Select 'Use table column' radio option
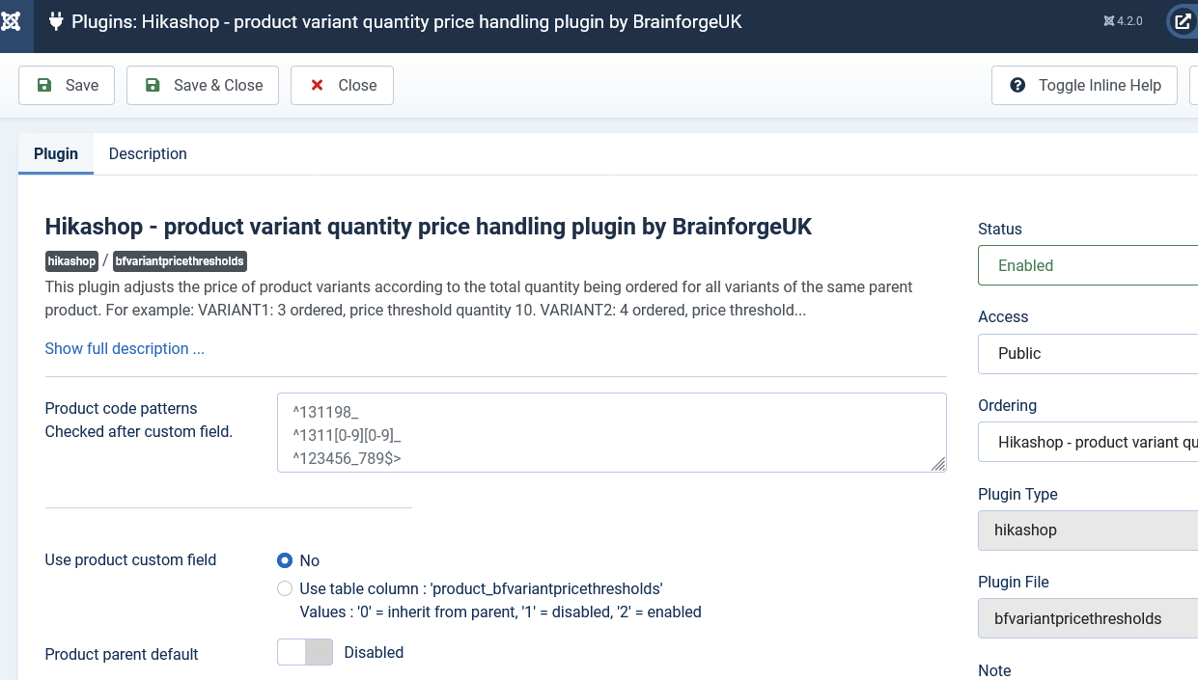The image size is (1198, 680). coord(285,588)
